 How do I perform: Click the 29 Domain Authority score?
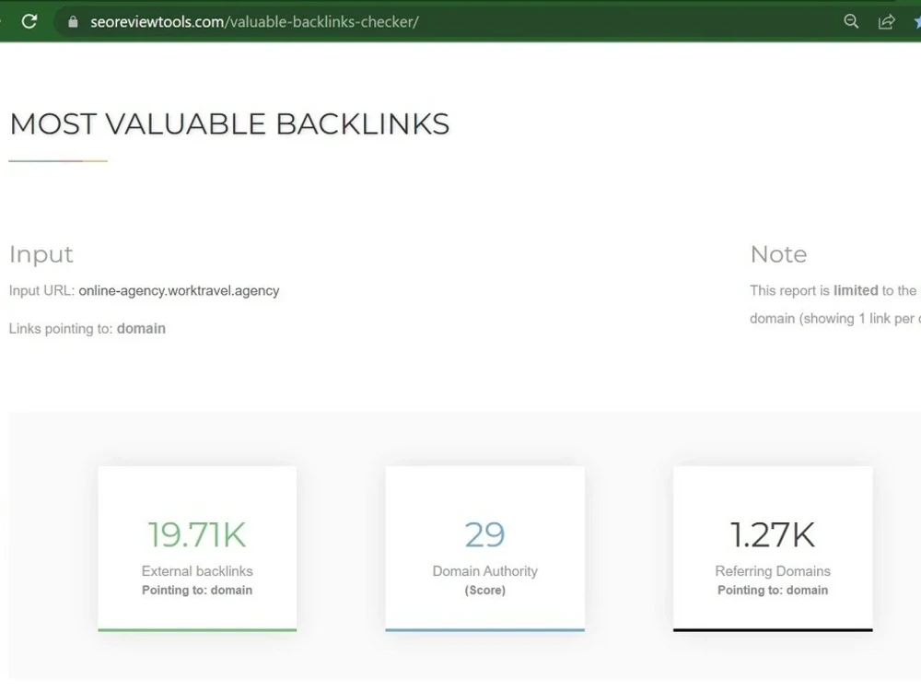pos(484,534)
